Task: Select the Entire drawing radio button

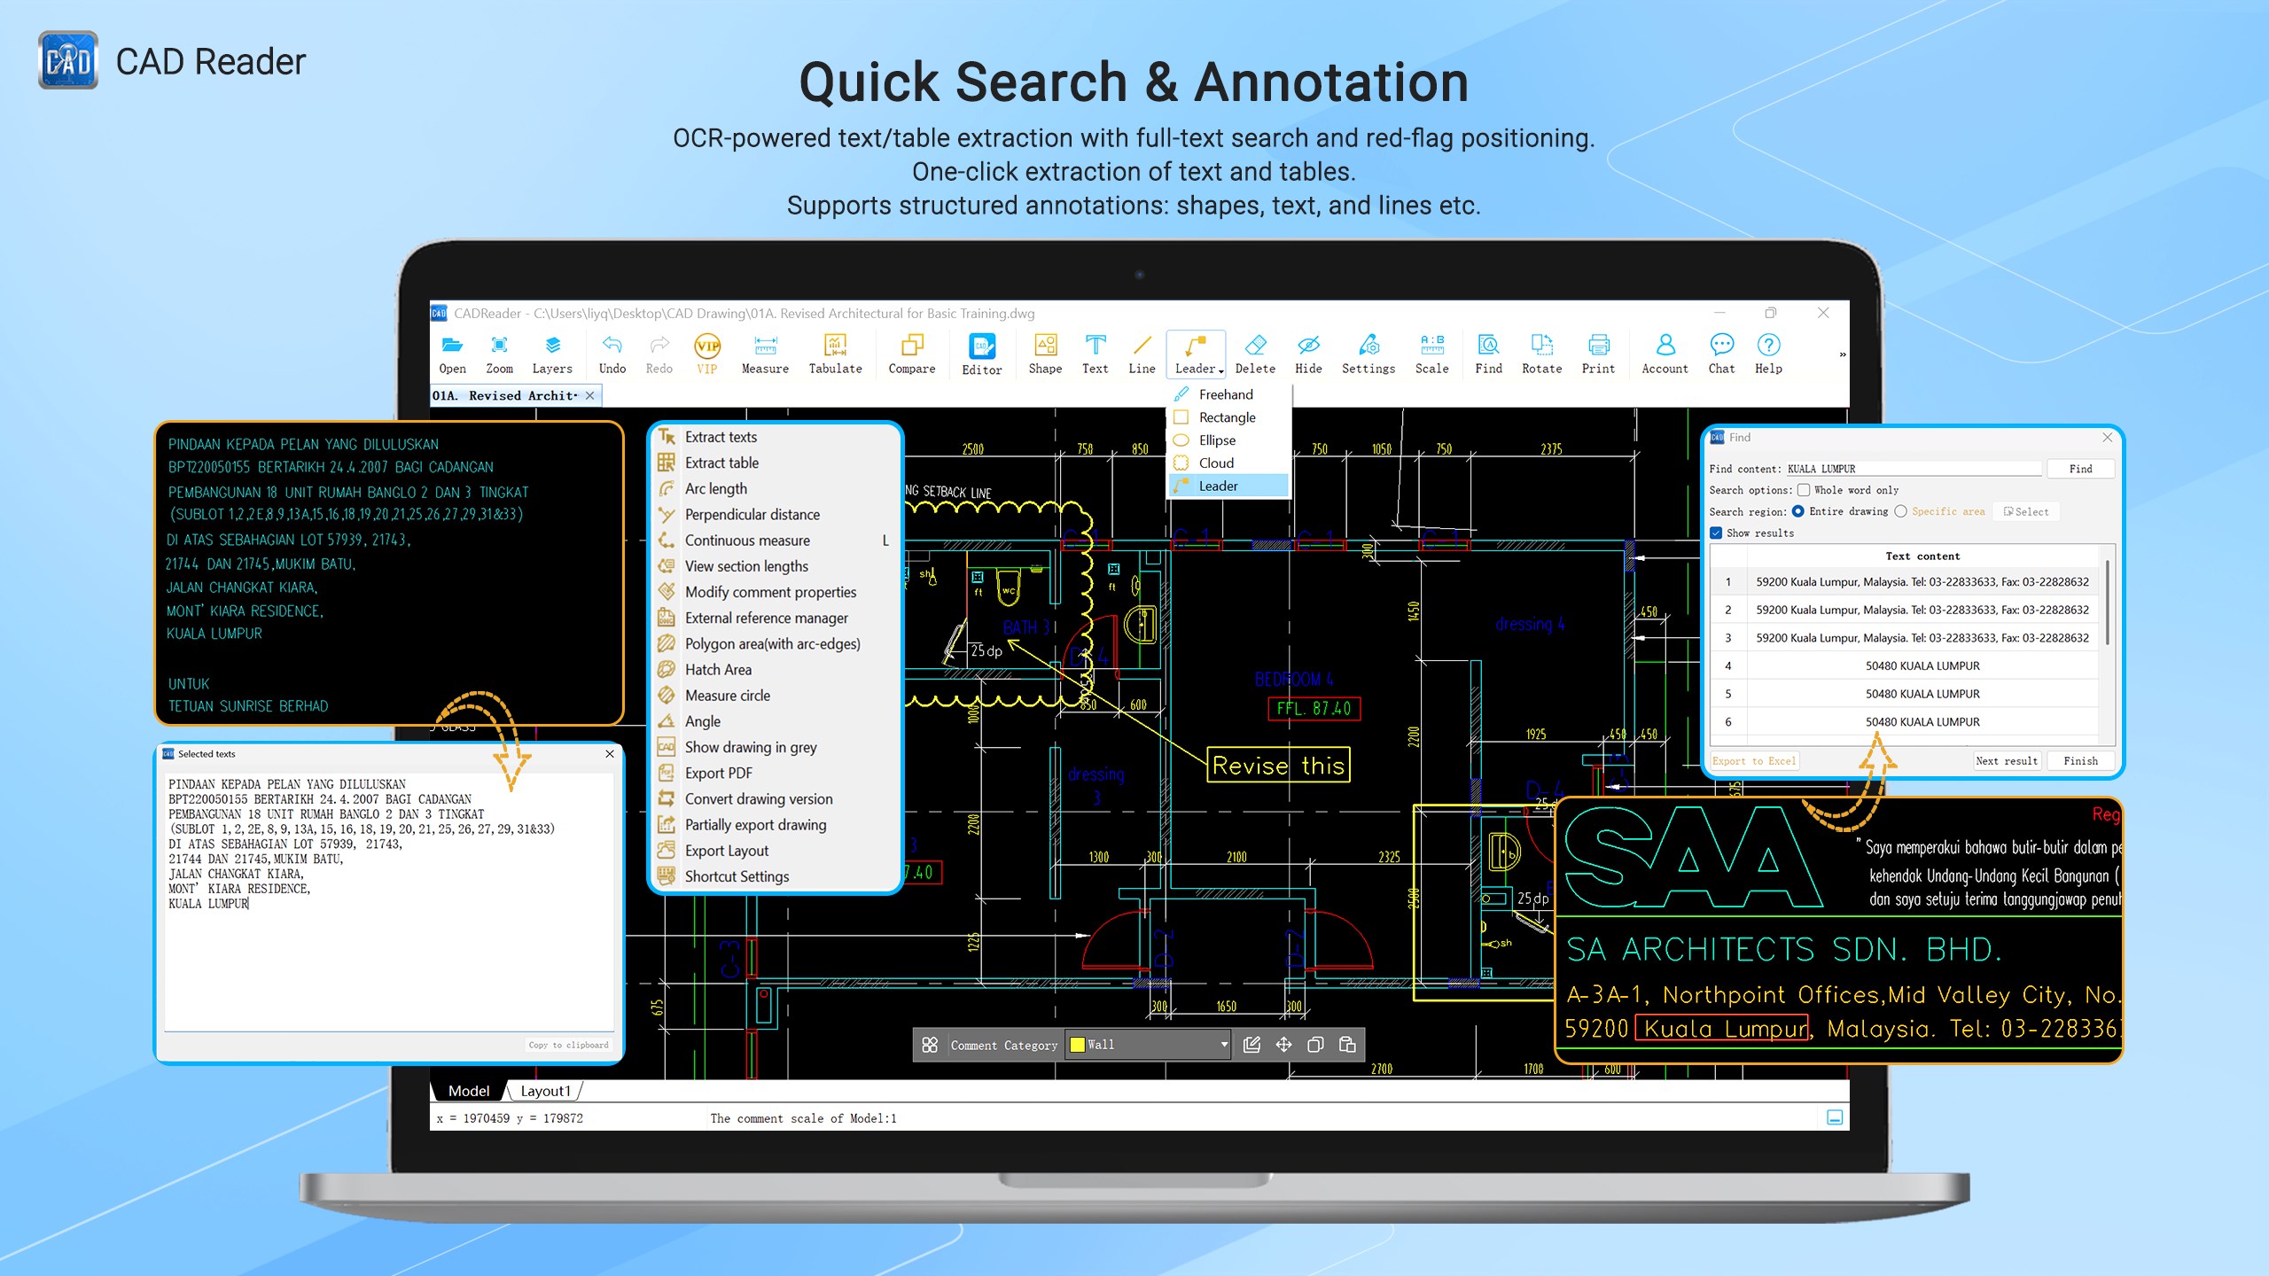Action: point(1797,511)
